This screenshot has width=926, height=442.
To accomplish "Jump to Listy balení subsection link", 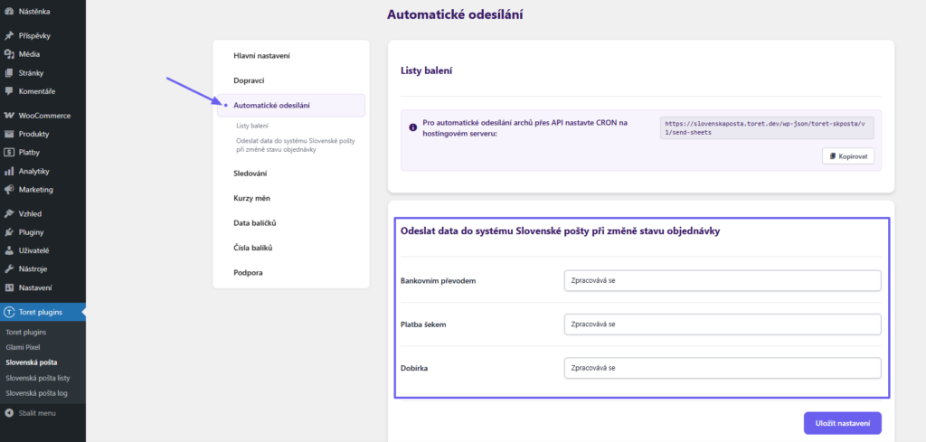I will (253, 126).
